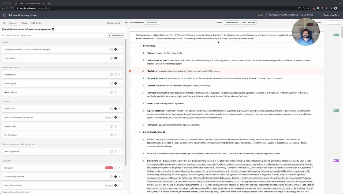Open a new browser tab
Image resolution: width=343 pixels, height=194 pixels.
tap(49, 3)
